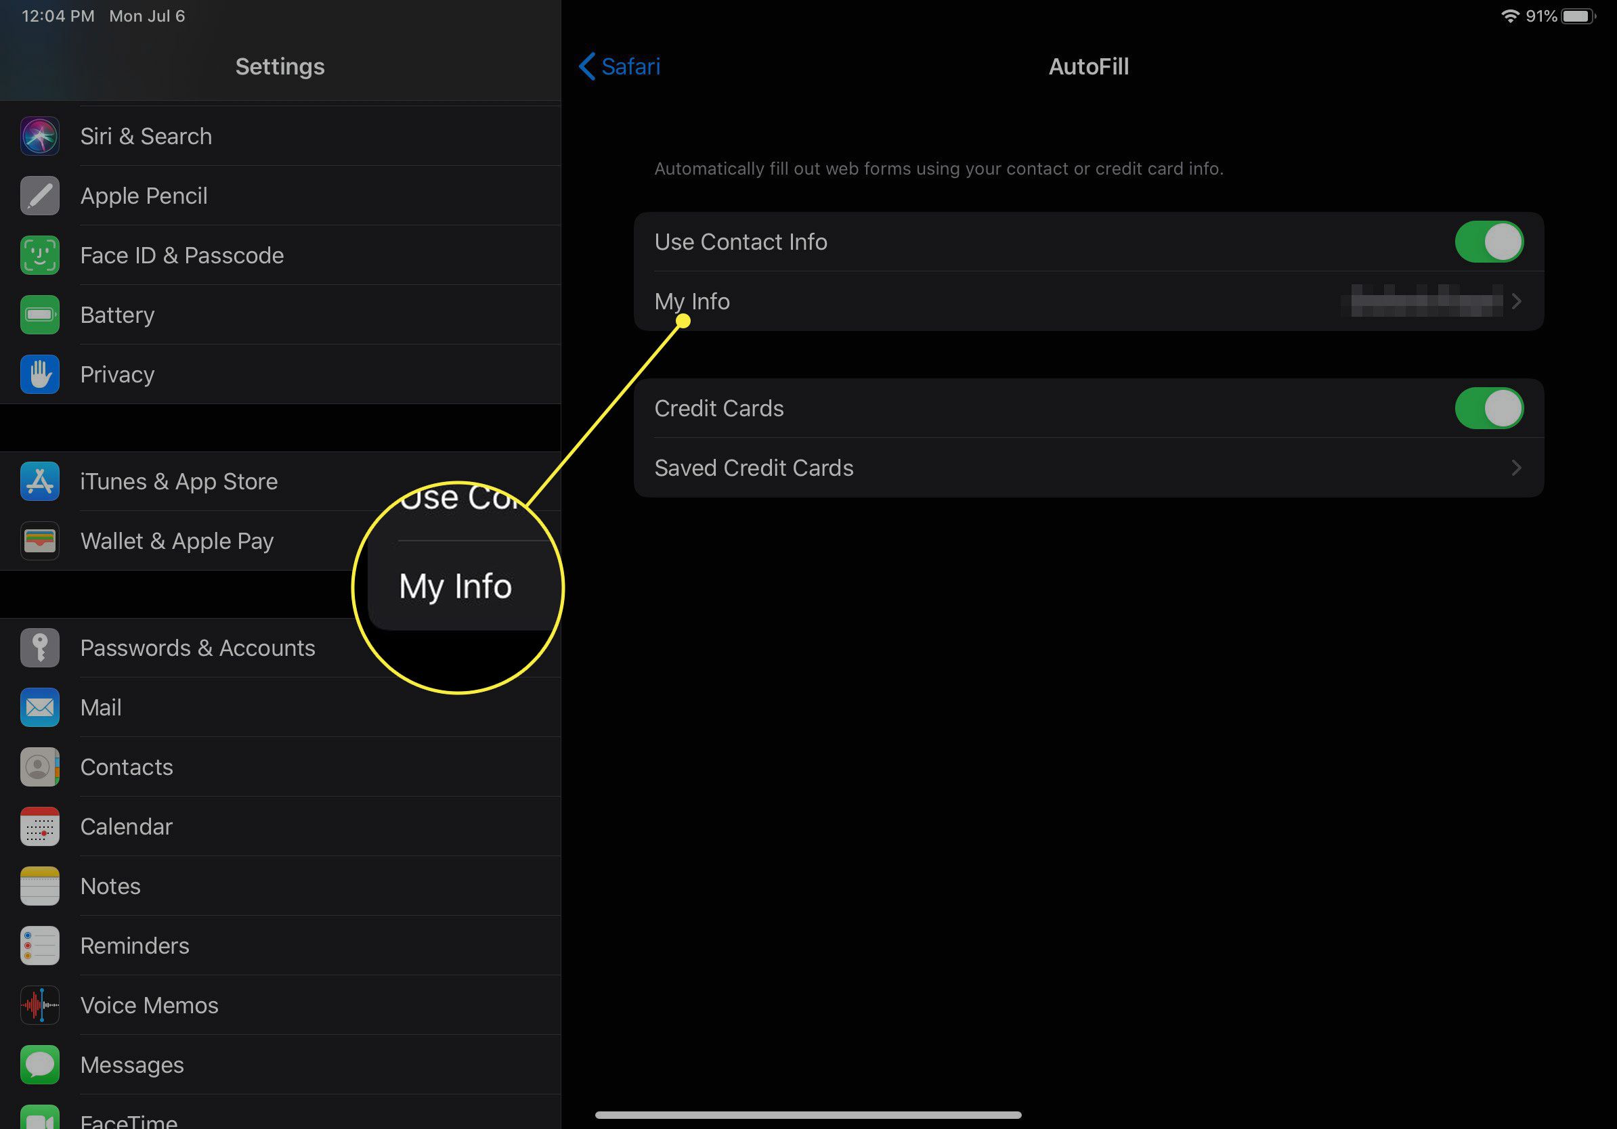This screenshot has height=1129, width=1617.
Task: Open the Voice Memos waveform icon
Action: (x=39, y=1005)
